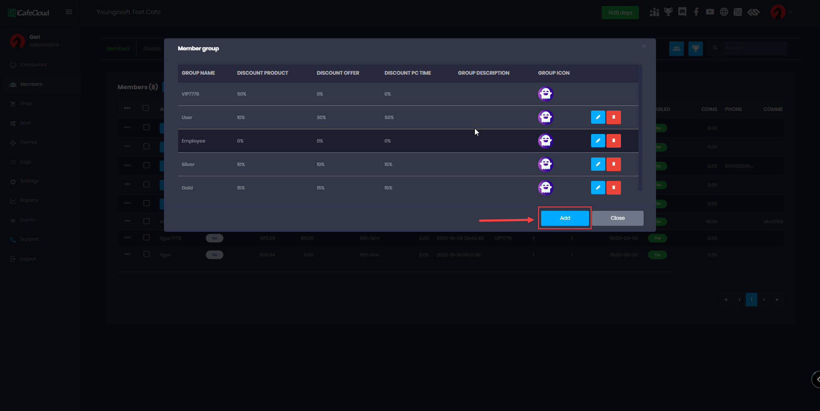
Task: Check the box for member tiger7776
Action: (x=146, y=237)
